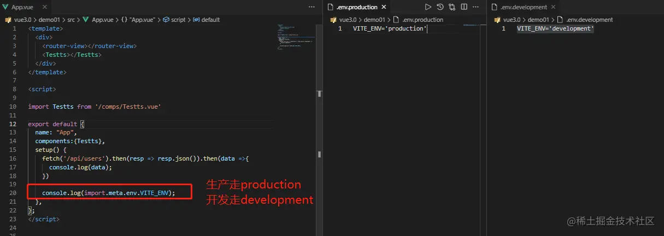Click VITE_ENV='development' text

point(555,28)
